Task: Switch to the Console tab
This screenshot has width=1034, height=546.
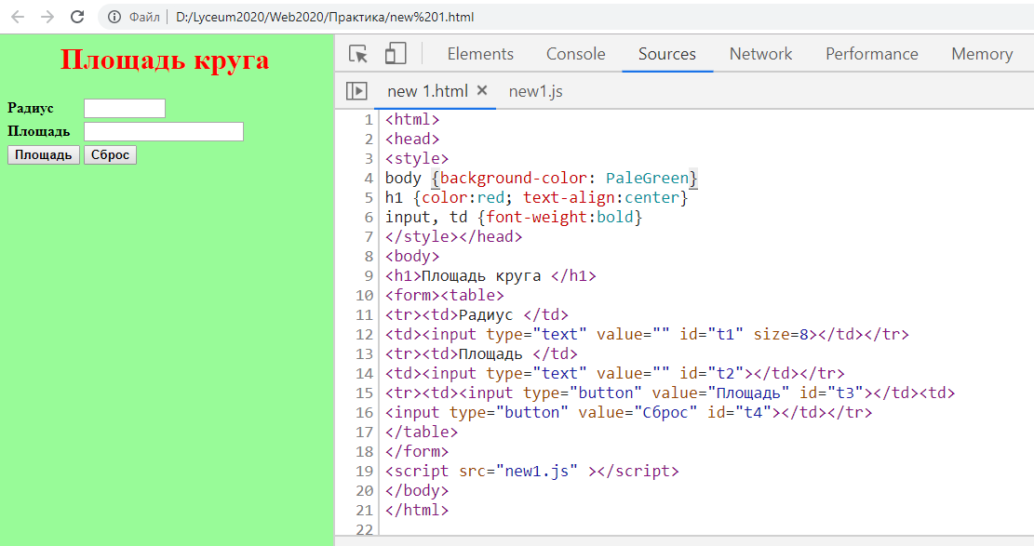Action: point(575,54)
